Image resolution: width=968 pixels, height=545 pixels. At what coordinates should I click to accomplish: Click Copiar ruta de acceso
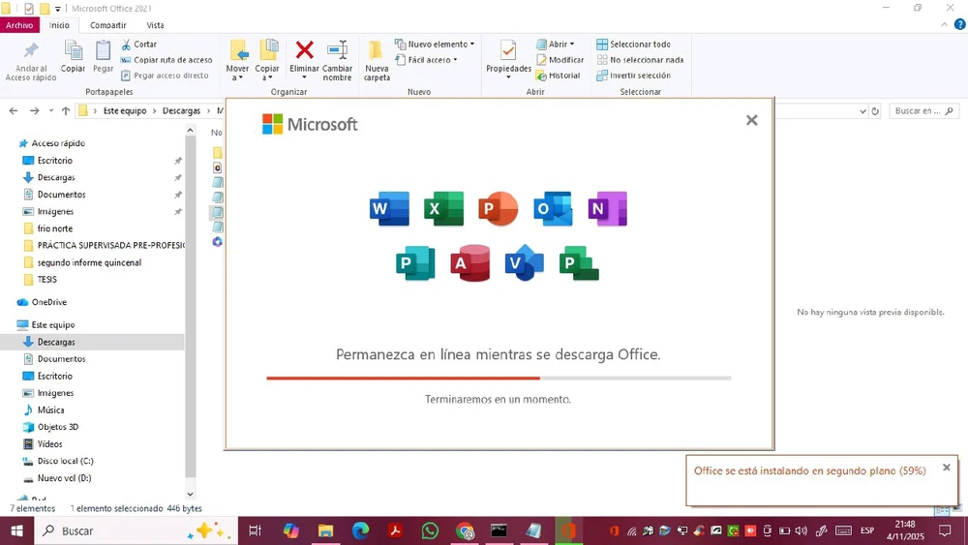point(172,60)
